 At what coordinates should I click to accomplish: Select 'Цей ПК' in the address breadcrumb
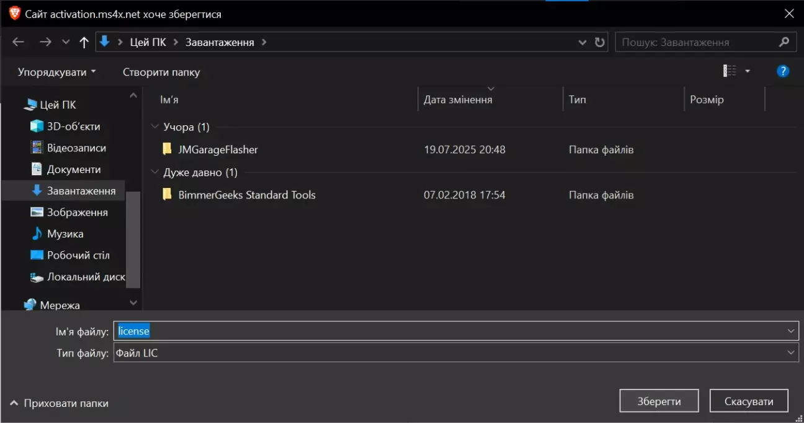click(x=148, y=42)
